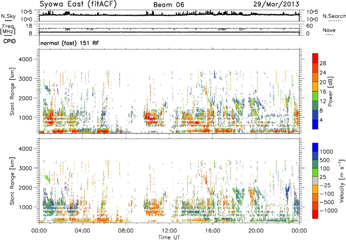Click the '28' power colorbar tick
This screenshot has width=346, height=240.
click(x=323, y=63)
